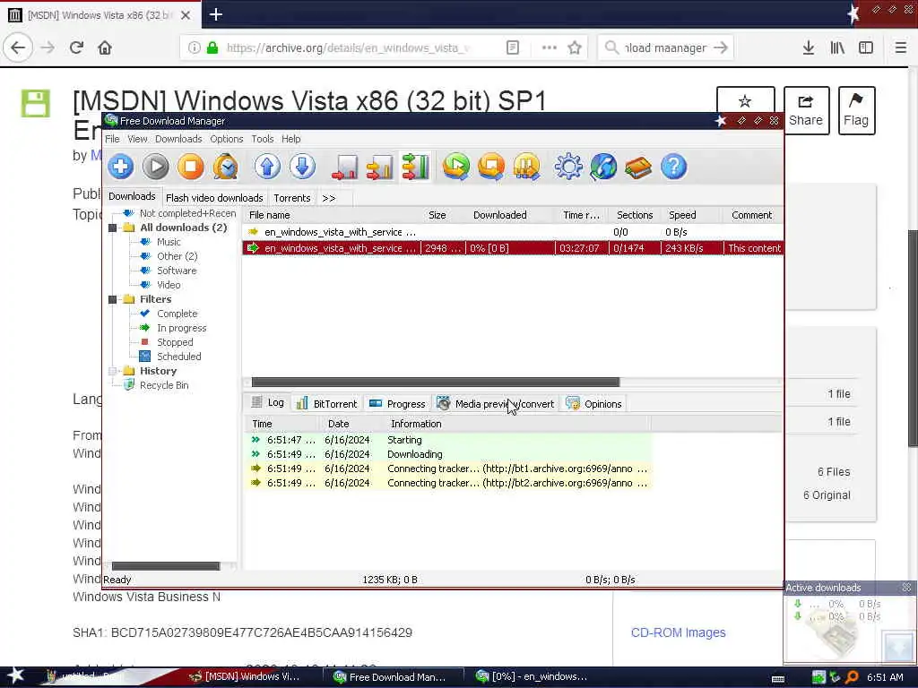This screenshot has height=688, width=918.
Task: Go to Firefox home page icon
Action: (105, 47)
